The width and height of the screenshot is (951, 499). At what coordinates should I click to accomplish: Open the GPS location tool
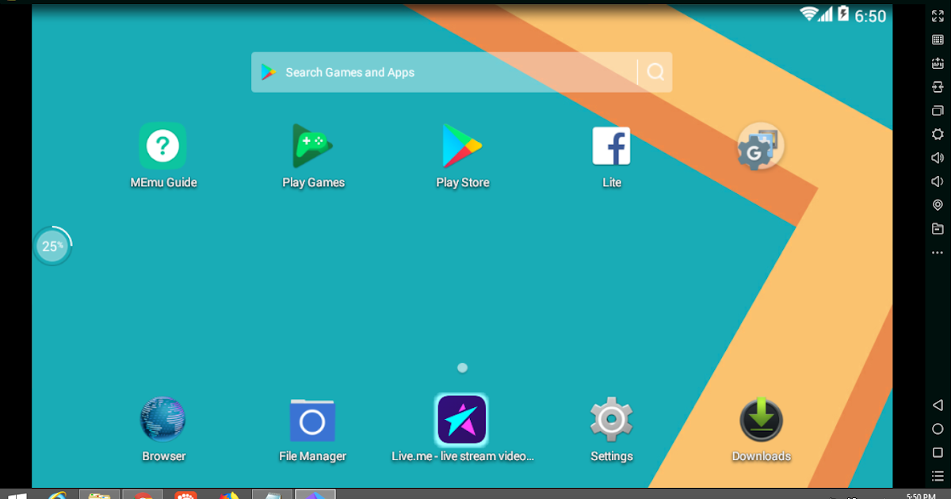pos(938,205)
